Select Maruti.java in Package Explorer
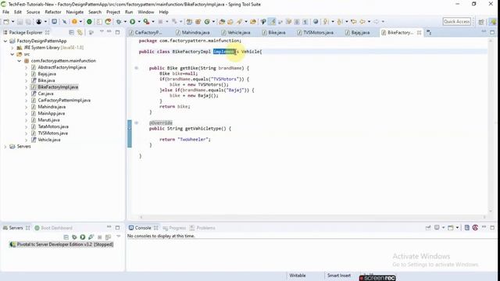500x281 pixels. [48, 119]
